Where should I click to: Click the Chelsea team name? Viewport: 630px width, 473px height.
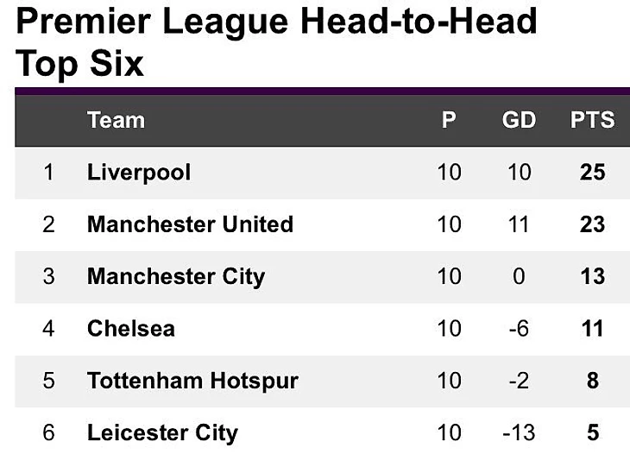(x=131, y=329)
